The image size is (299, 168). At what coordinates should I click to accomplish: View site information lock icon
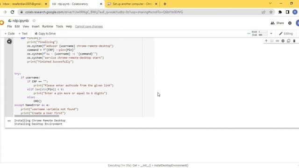21,12
